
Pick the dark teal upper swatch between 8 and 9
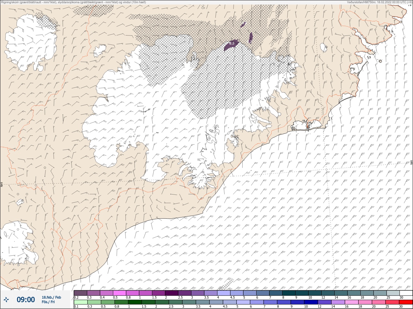point(289,293)
